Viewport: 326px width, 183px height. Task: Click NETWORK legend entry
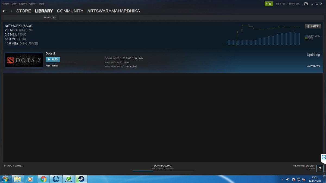(312, 36)
